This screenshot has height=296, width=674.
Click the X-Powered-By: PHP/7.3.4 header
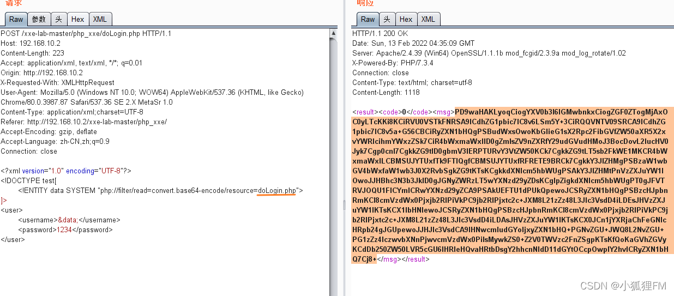point(393,63)
